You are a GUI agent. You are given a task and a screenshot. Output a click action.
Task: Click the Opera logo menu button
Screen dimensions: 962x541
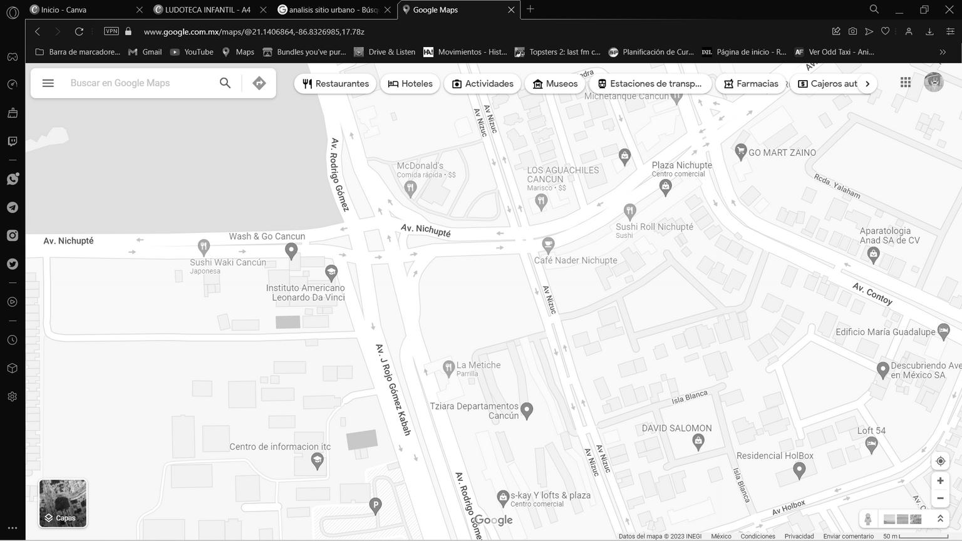click(12, 13)
